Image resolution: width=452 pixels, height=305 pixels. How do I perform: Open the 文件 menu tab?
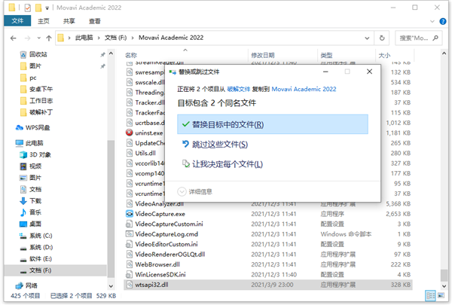tap(16, 21)
